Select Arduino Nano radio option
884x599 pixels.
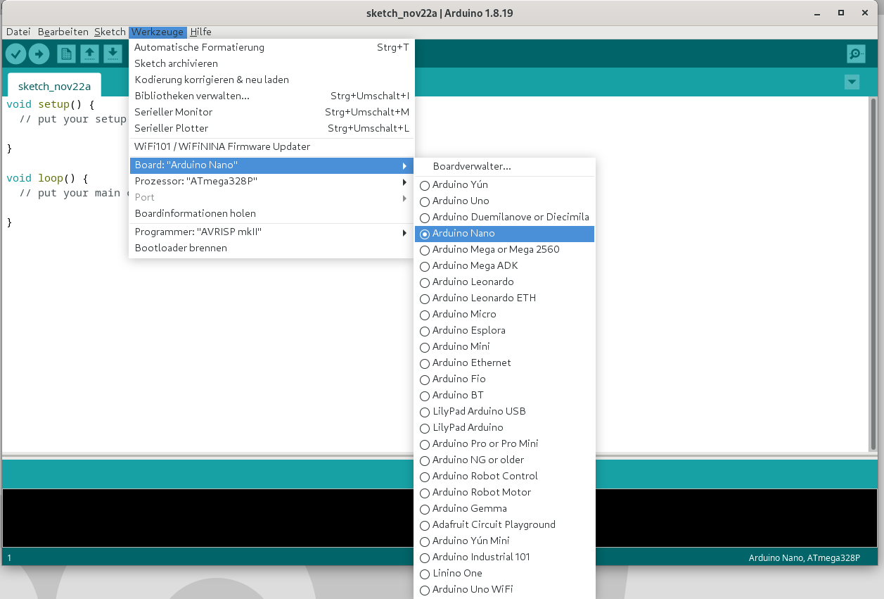click(x=505, y=233)
